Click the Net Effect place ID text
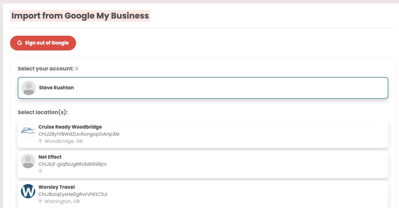Viewport: 399px width, 208px height. click(x=72, y=164)
